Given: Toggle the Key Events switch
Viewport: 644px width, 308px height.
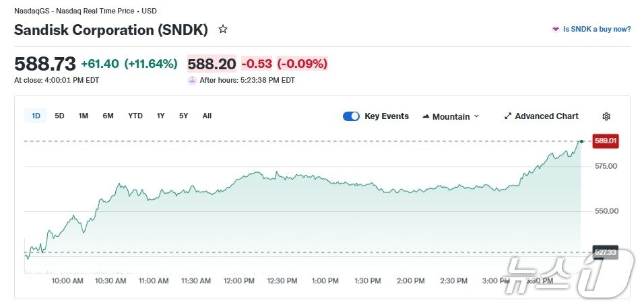Looking at the screenshot, I should coord(351,116).
